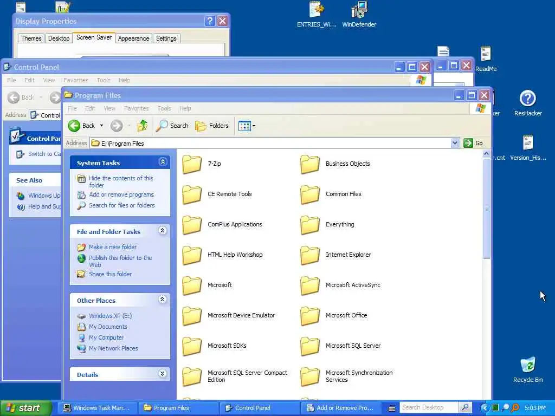Open the Back history dropdown in Program Files

(x=101, y=126)
